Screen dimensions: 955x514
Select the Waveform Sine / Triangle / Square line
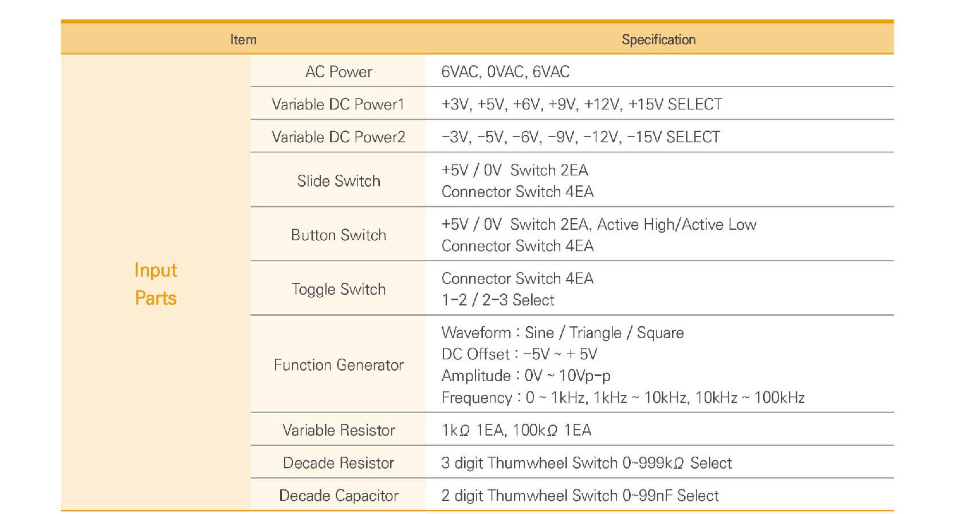(x=562, y=333)
